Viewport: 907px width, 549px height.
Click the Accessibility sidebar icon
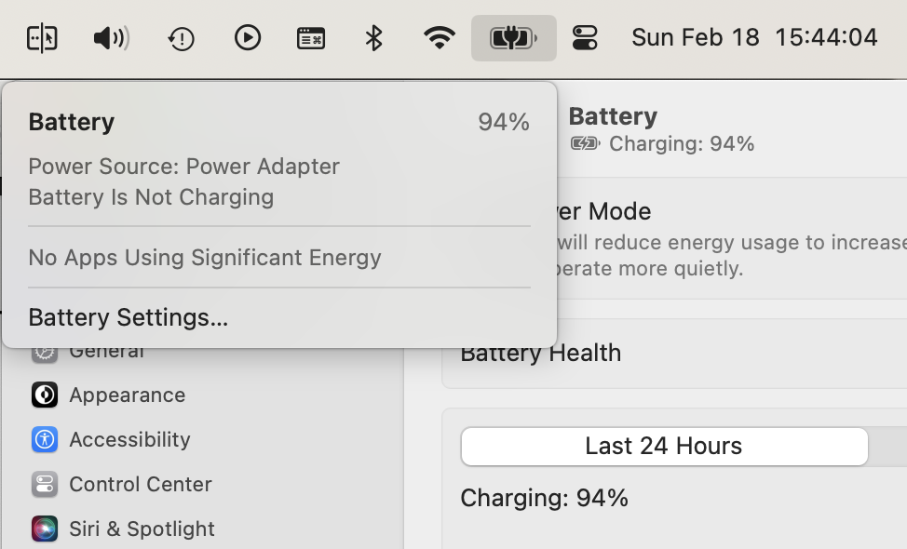click(44, 439)
